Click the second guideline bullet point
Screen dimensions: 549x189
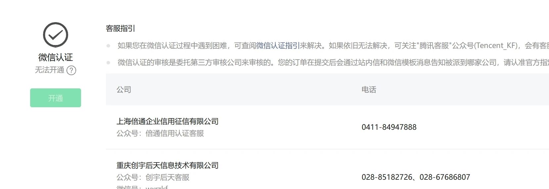click(x=108, y=62)
